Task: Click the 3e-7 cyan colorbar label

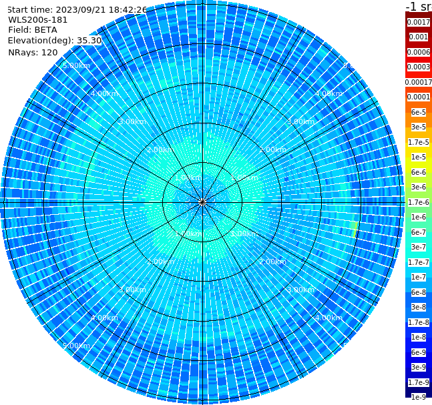Action: (x=419, y=247)
